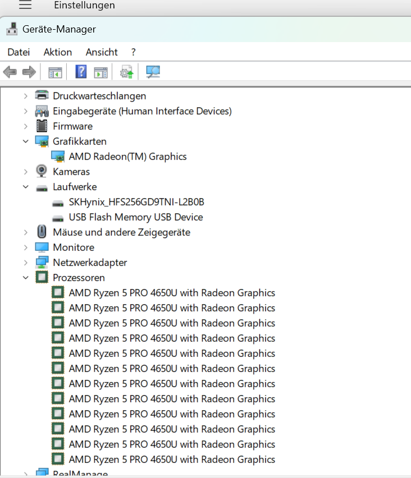Collapse the Grafikkarten node
Image resolution: width=411 pixels, height=478 pixels.
click(26, 141)
